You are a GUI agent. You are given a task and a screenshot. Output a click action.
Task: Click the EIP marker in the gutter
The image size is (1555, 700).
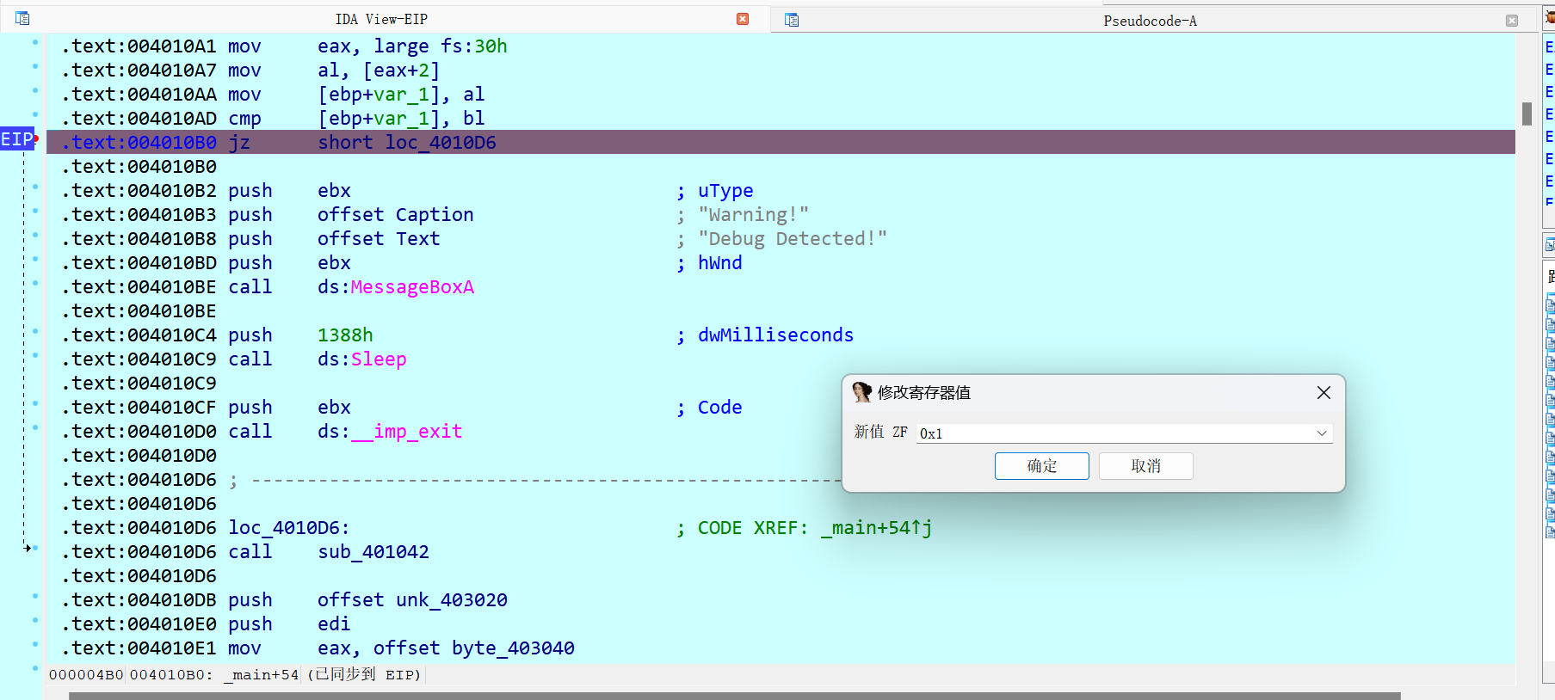pos(16,139)
